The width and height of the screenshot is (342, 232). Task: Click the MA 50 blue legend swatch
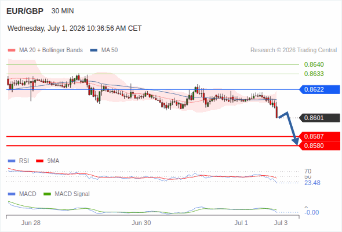(x=94, y=50)
